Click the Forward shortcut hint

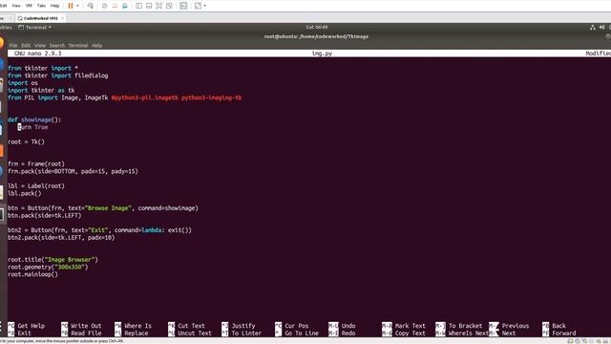(559, 333)
